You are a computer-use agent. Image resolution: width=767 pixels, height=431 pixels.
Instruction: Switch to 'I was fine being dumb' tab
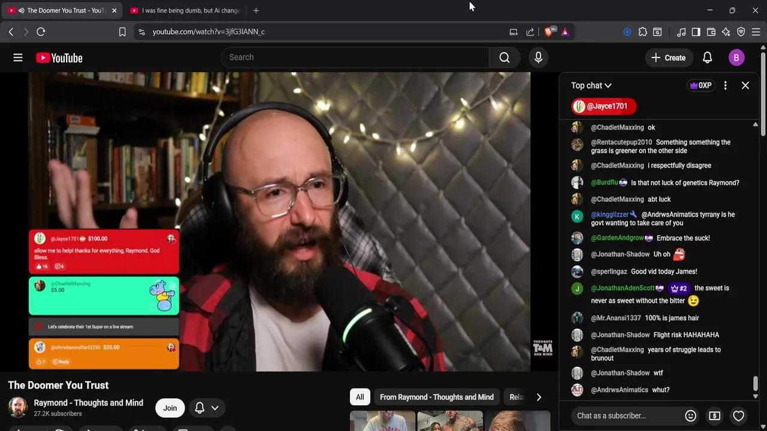(x=185, y=10)
